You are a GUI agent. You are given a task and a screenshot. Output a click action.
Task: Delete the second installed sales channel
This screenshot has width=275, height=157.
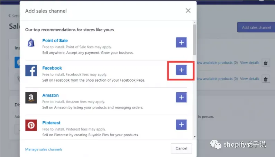tap(266, 79)
